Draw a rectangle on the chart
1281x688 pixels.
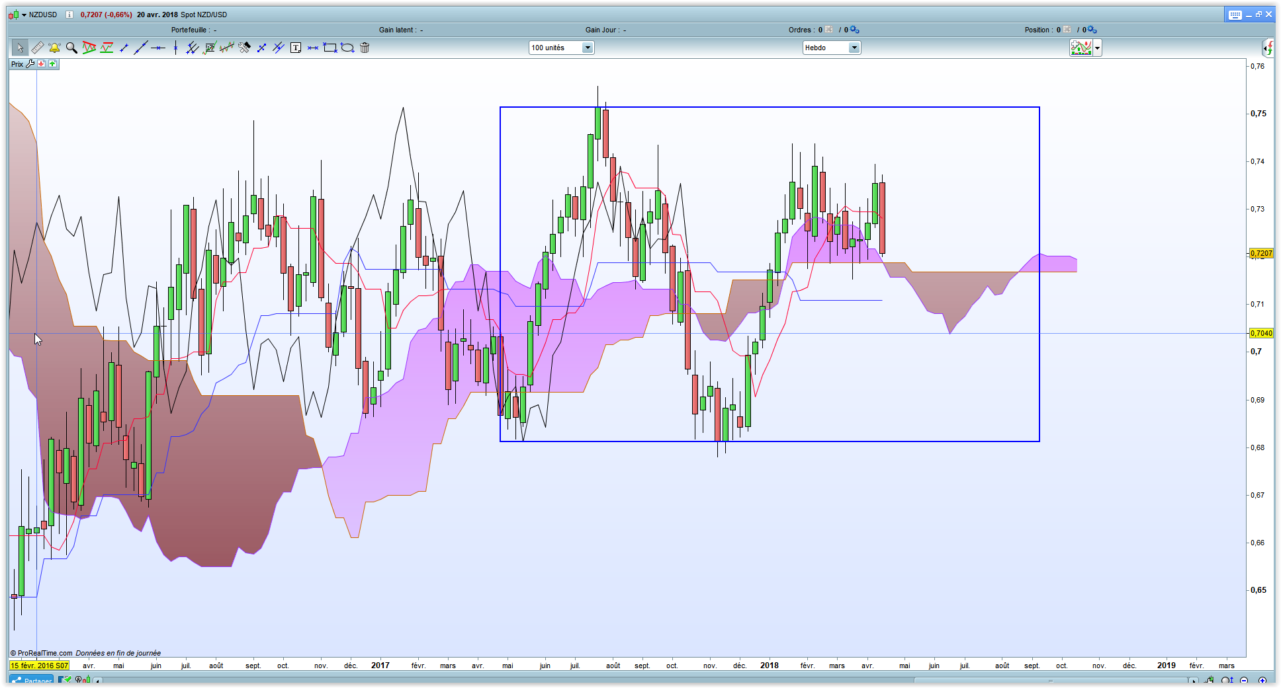[330, 48]
